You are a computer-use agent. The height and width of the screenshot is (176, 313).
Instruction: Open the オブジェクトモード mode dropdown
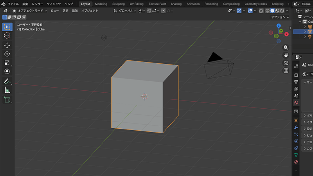pos(29,11)
